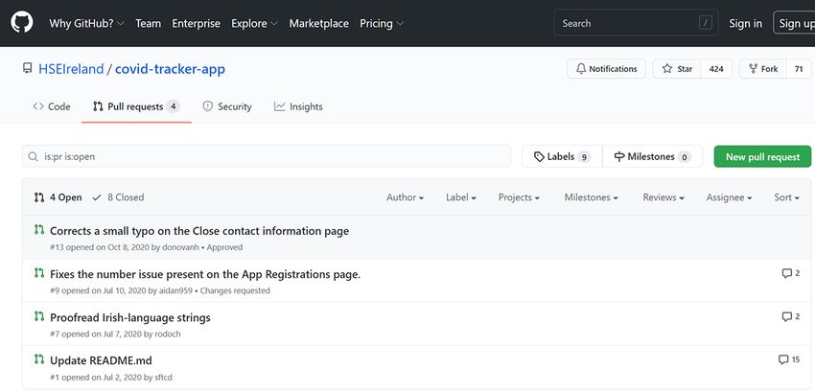Expand the Assignee filter dropdown
This screenshot has height=392, width=815.
(729, 197)
